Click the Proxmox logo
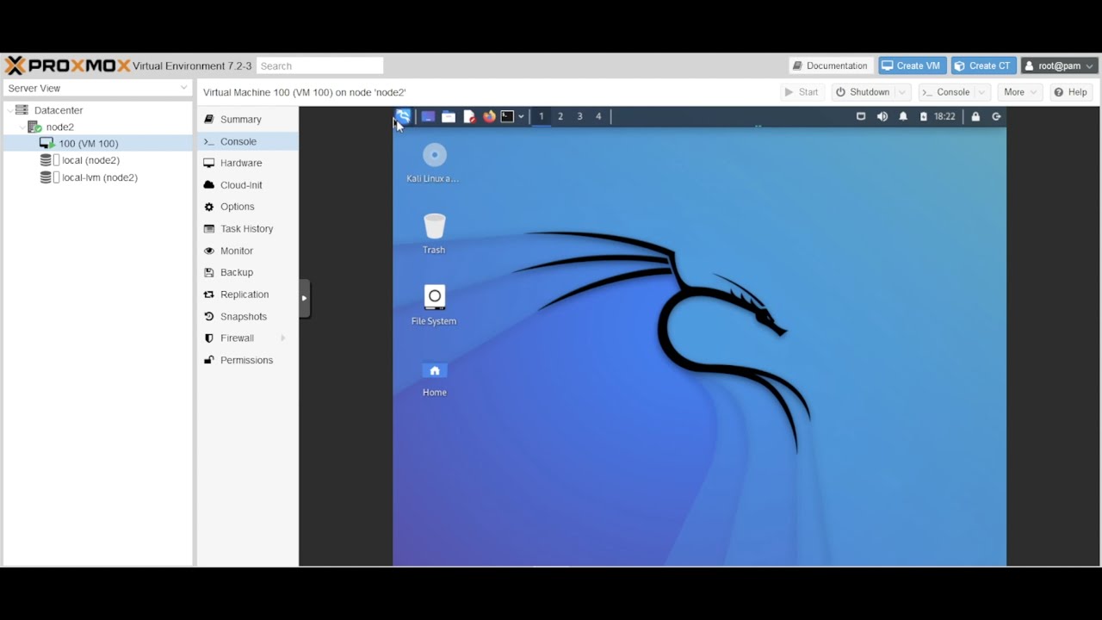Screen dimensions: 1102x620 coord(68,65)
